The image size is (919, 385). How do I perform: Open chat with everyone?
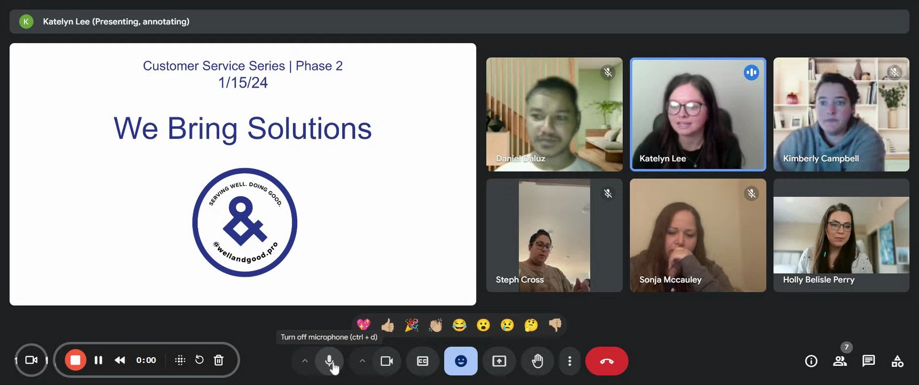(x=869, y=361)
